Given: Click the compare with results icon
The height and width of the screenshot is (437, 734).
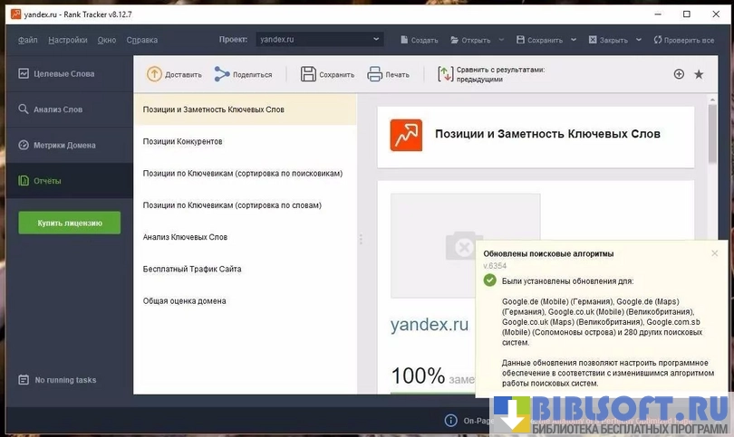Looking at the screenshot, I should pos(445,74).
